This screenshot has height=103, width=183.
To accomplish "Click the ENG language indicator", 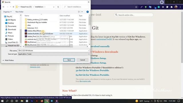I will (165, 101).
